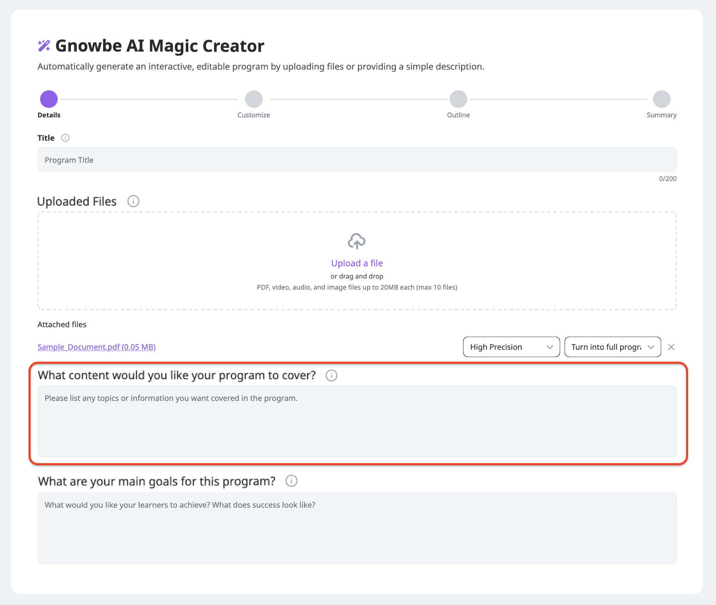Click the Attached files label
The height and width of the screenshot is (605, 716).
[x=62, y=324]
